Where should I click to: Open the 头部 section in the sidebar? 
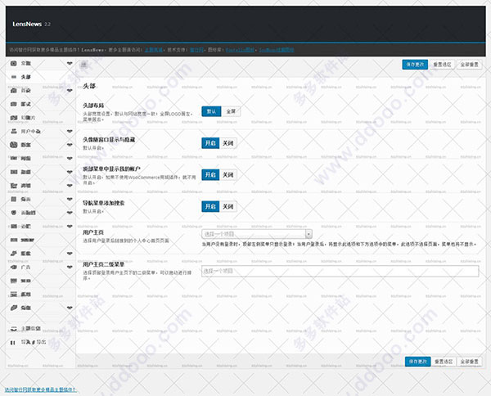click(x=41, y=77)
